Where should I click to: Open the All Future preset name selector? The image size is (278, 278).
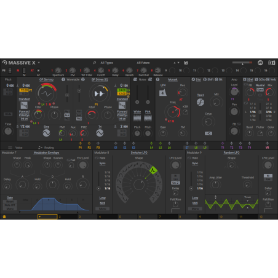pos(143,63)
